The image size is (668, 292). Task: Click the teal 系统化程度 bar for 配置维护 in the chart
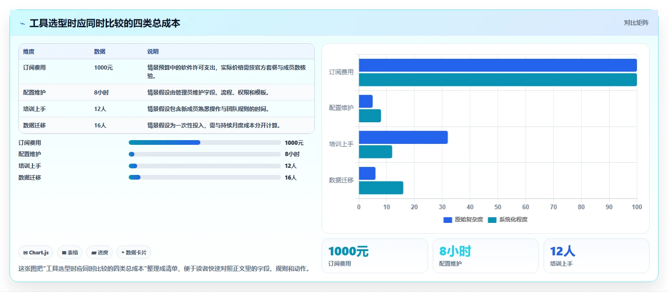coord(370,116)
